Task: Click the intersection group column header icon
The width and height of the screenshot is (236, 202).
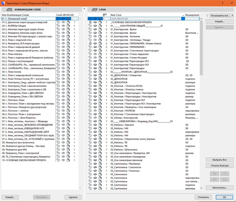Action: 105,15
